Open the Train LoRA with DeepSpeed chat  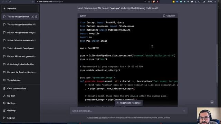(20, 48)
